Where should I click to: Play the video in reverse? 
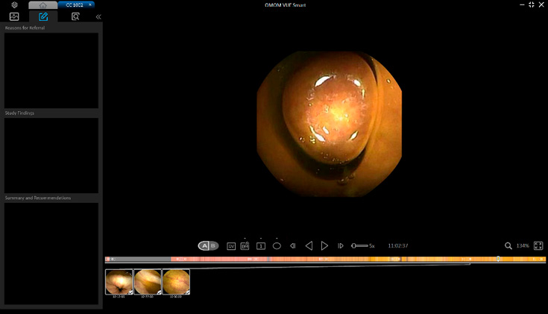pos(309,245)
